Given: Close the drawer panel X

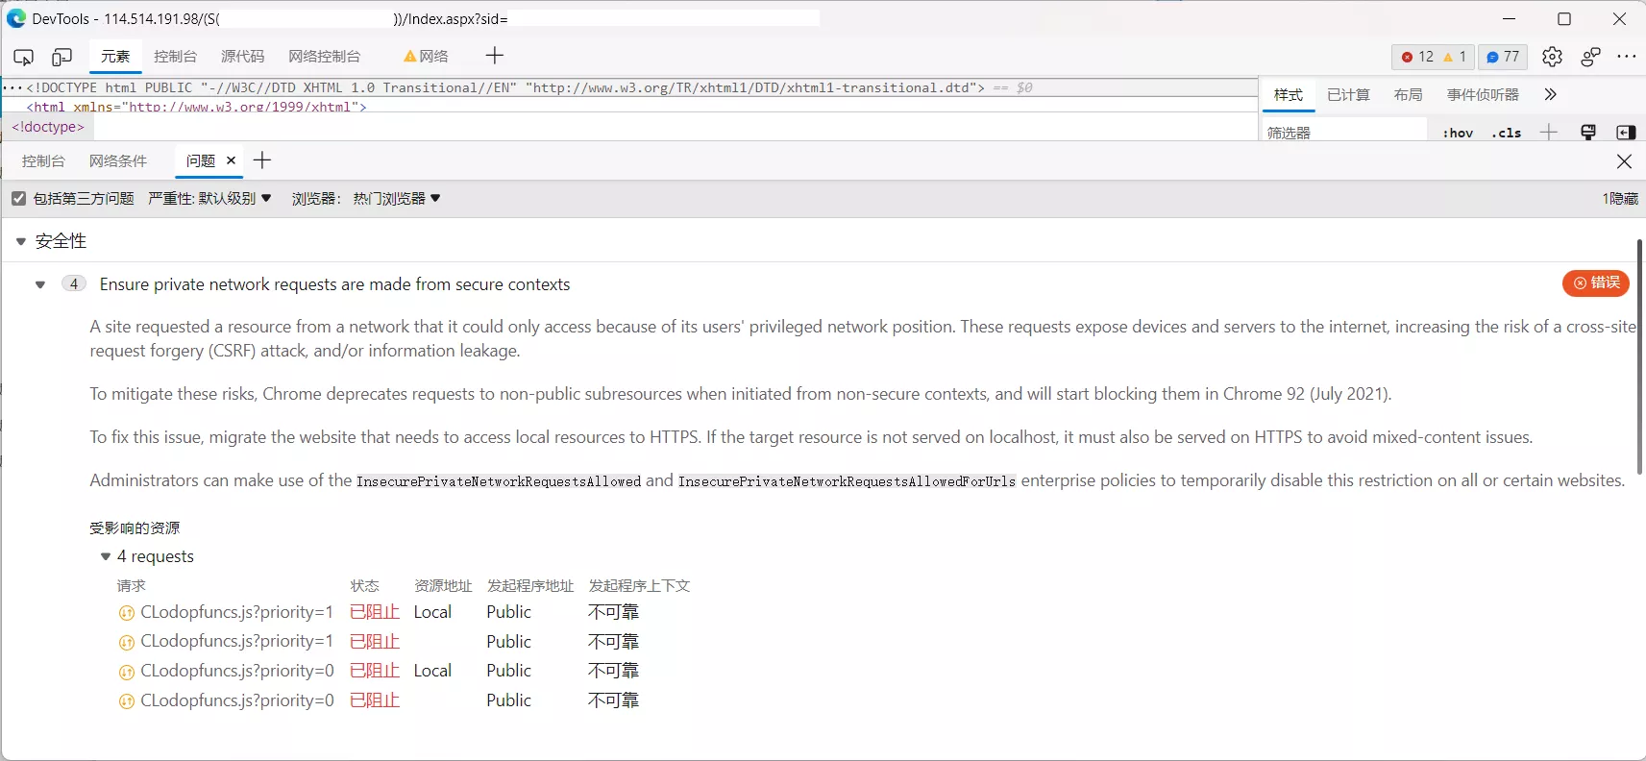Looking at the screenshot, I should [x=1624, y=161].
